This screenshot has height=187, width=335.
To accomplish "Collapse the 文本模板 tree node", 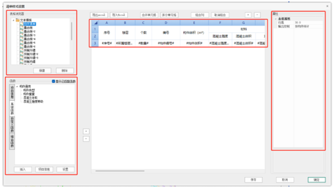I will pyautogui.click(x=14, y=20).
